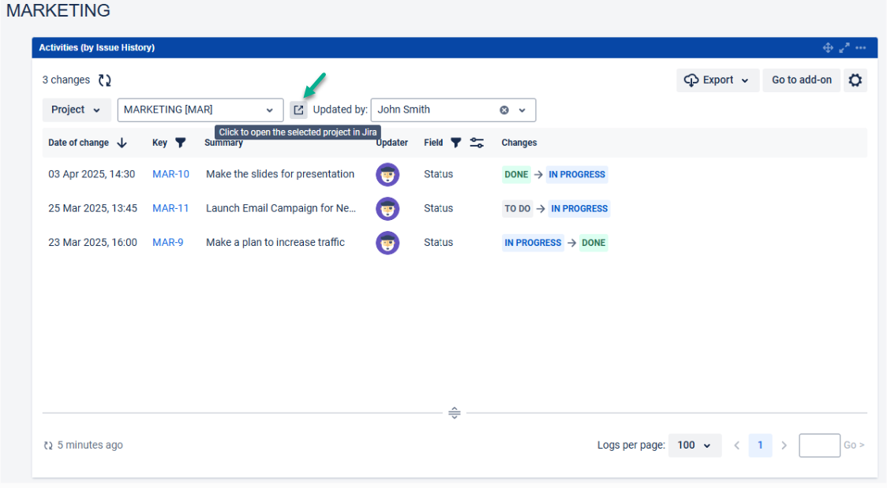Click the page number input field
This screenshot has height=488, width=887.
[x=819, y=445]
